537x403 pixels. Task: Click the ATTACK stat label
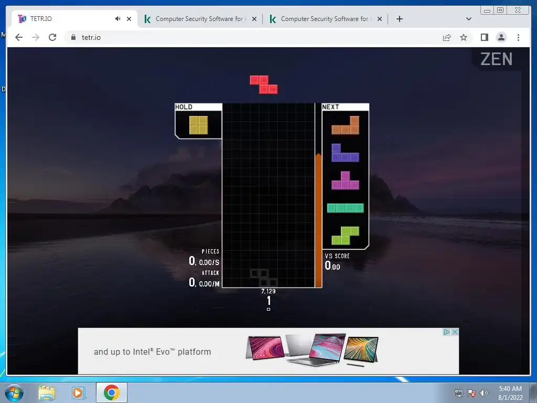pyautogui.click(x=210, y=273)
